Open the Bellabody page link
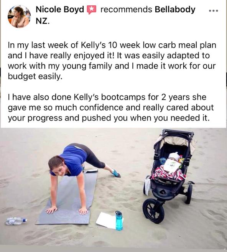Viewport: 227px width, 252px height. pos(175,9)
